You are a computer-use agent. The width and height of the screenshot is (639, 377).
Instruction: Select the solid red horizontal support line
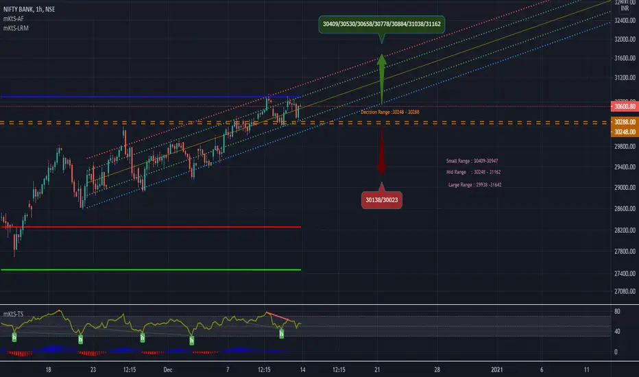151,227
